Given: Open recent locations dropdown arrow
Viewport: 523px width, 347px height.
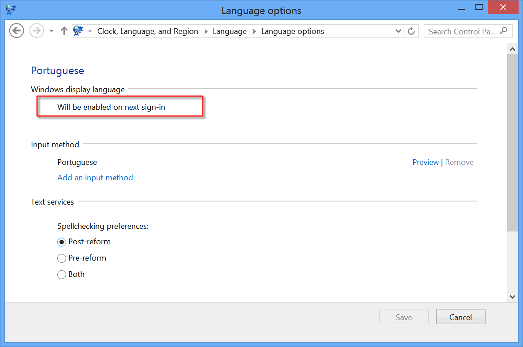Looking at the screenshot, I should 51,31.
